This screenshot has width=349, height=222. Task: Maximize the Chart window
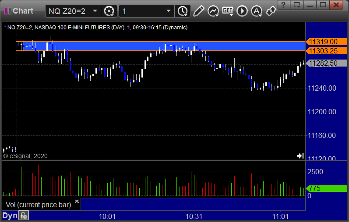click(323, 4)
